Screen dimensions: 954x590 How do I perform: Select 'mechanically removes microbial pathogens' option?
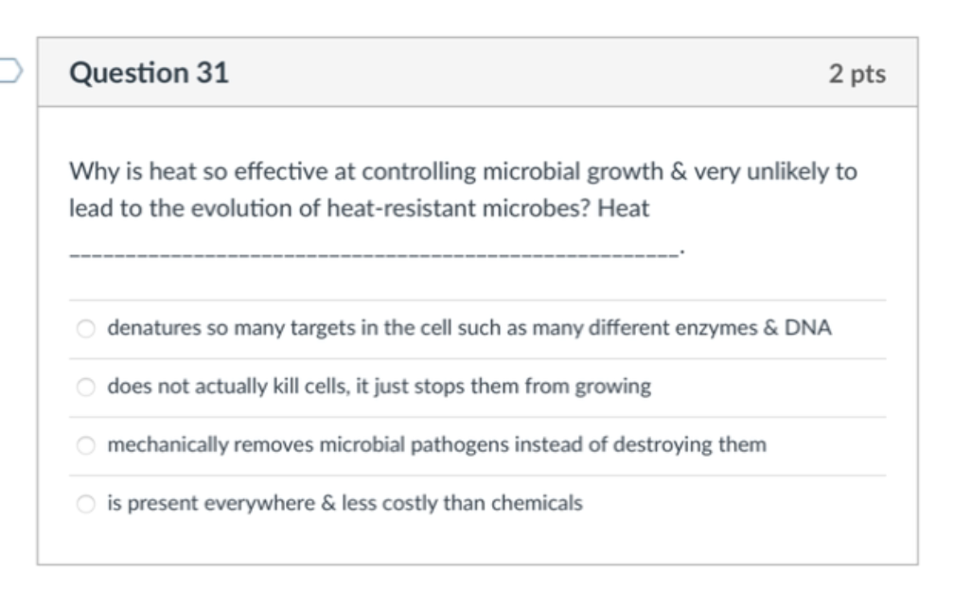point(86,443)
